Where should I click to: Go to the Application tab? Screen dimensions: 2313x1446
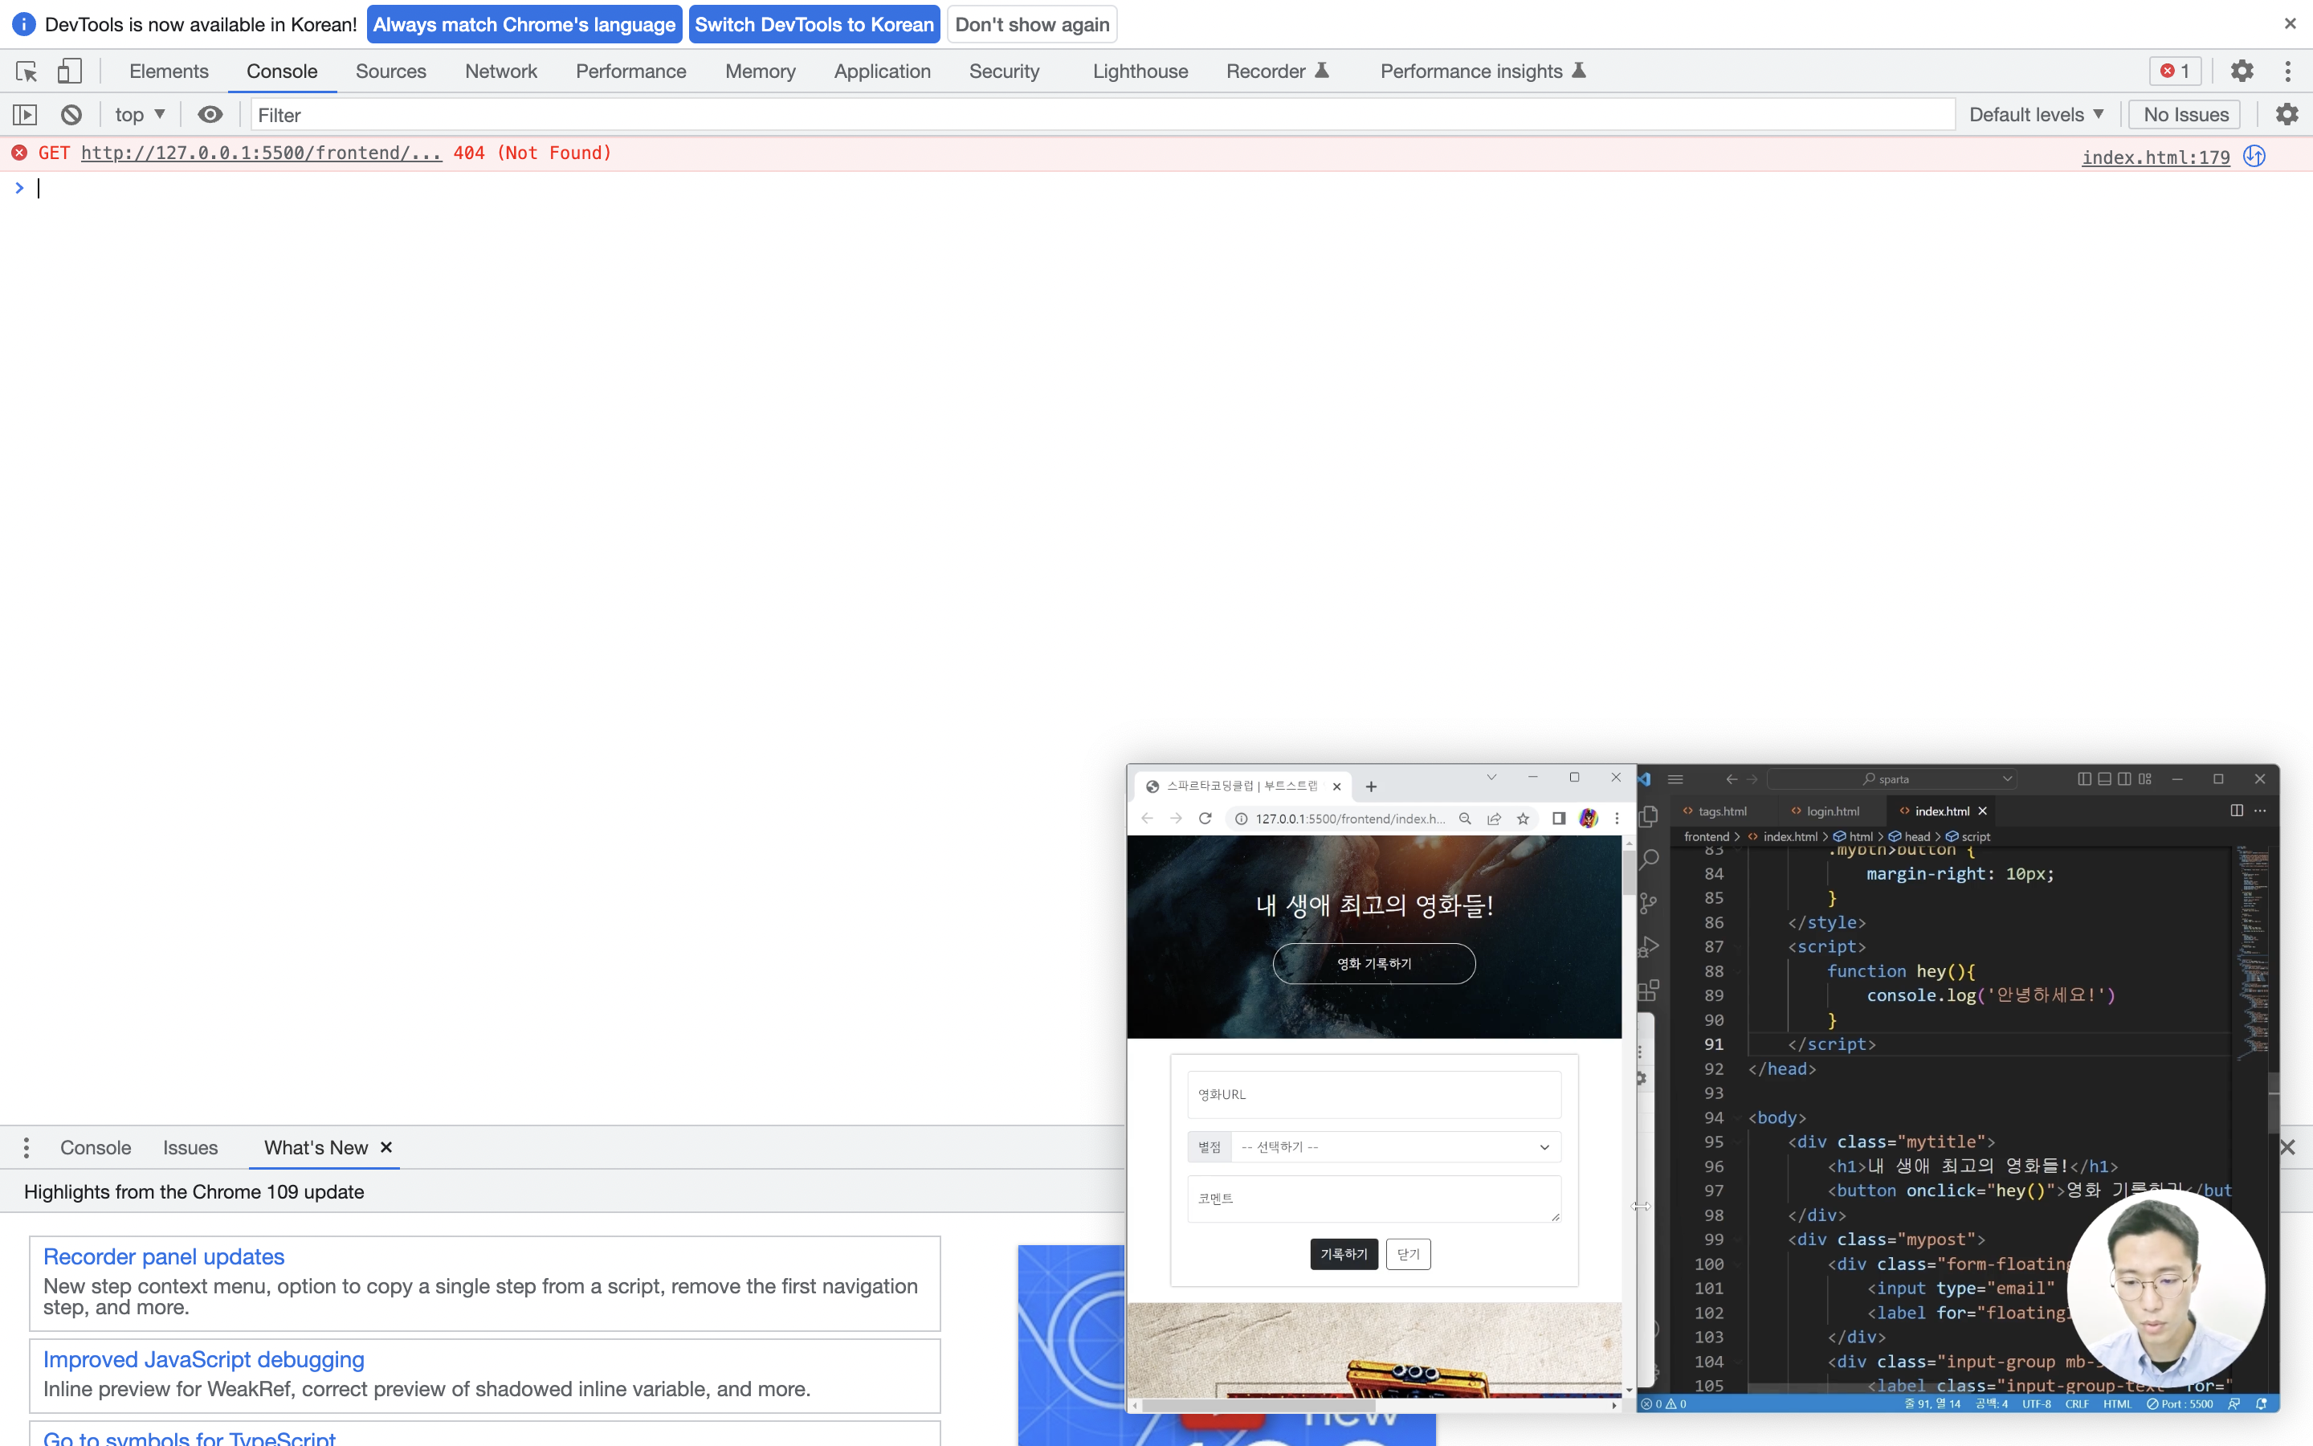(882, 71)
